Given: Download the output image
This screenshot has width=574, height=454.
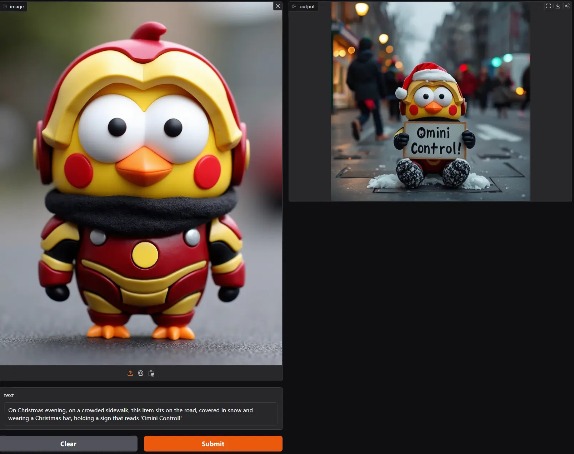Looking at the screenshot, I should 558,6.
